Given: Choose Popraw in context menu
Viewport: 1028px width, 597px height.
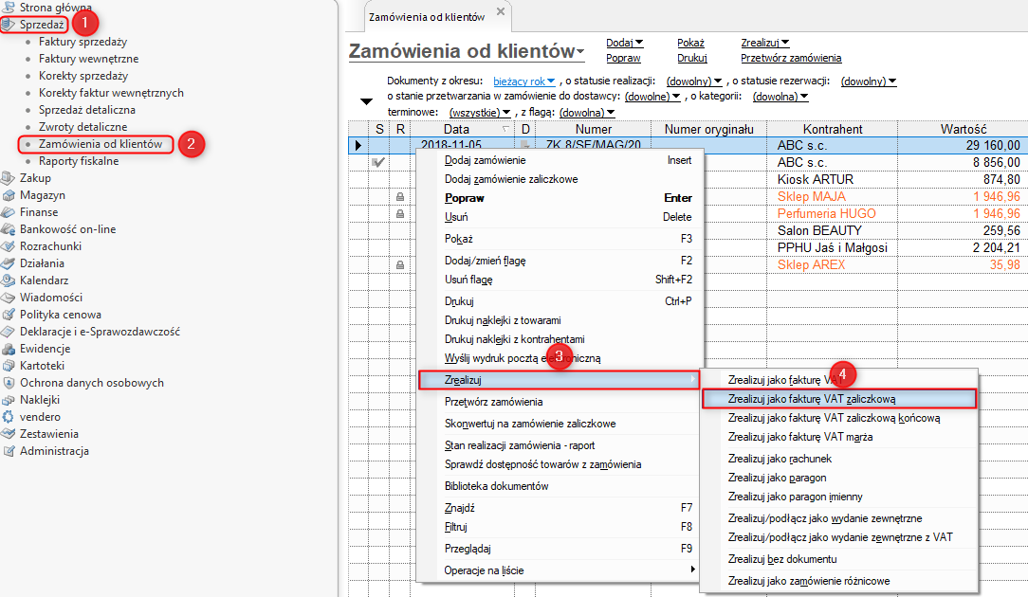Looking at the screenshot, I should tap(560, 198).
